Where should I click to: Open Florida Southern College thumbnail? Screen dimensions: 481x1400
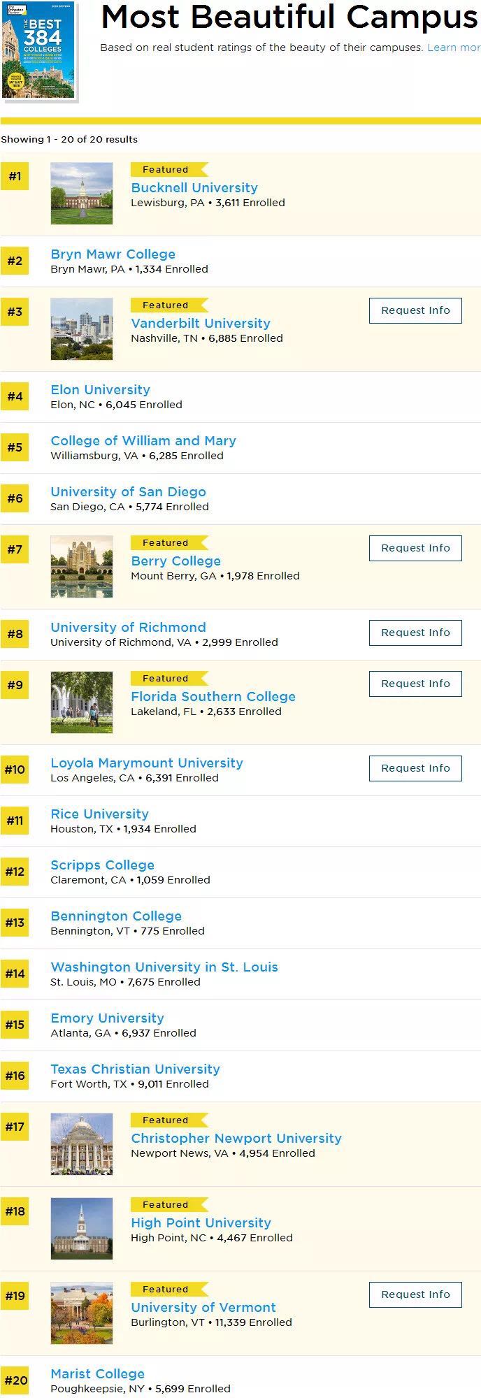point(82,702)
